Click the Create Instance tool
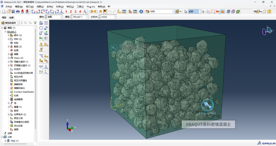276x146 pixels. click(41, 23)
